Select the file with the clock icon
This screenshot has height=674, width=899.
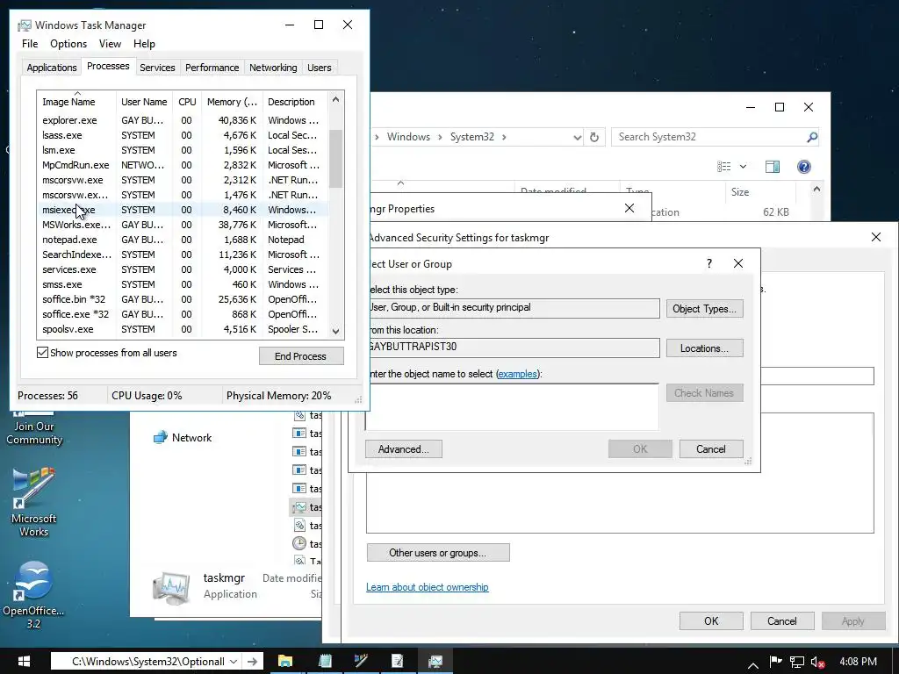[x=299, y=543]
